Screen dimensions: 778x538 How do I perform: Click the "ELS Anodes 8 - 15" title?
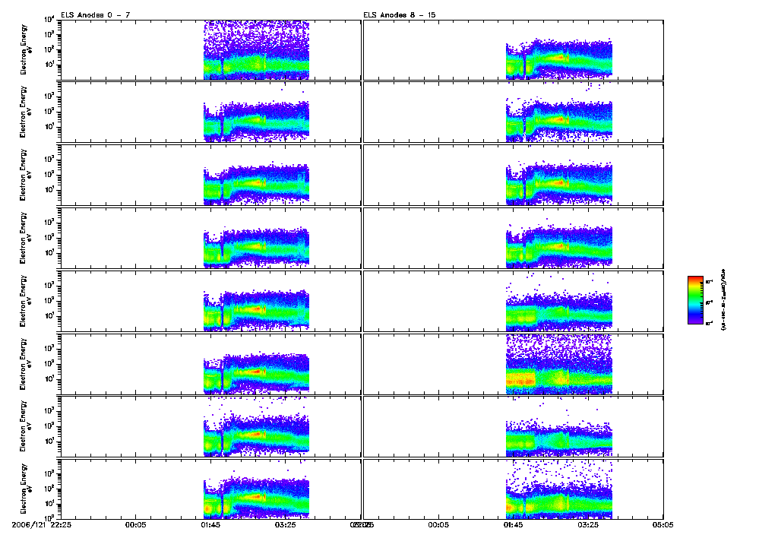400,15
